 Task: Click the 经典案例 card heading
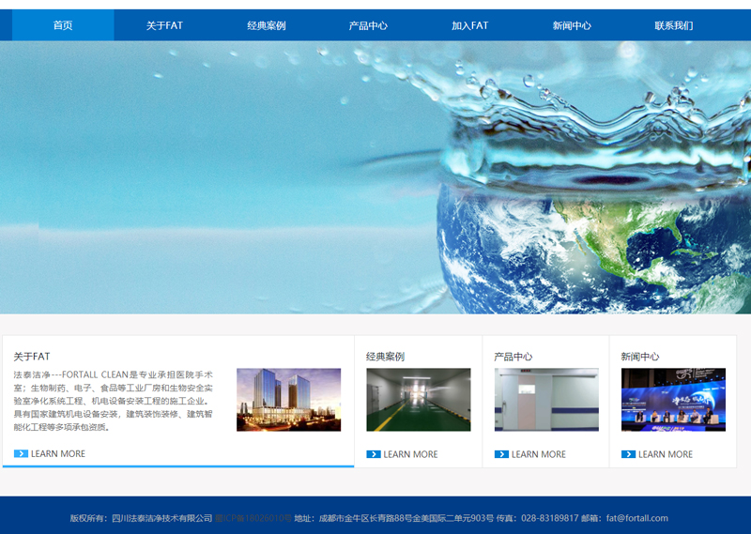pos(385,357)
